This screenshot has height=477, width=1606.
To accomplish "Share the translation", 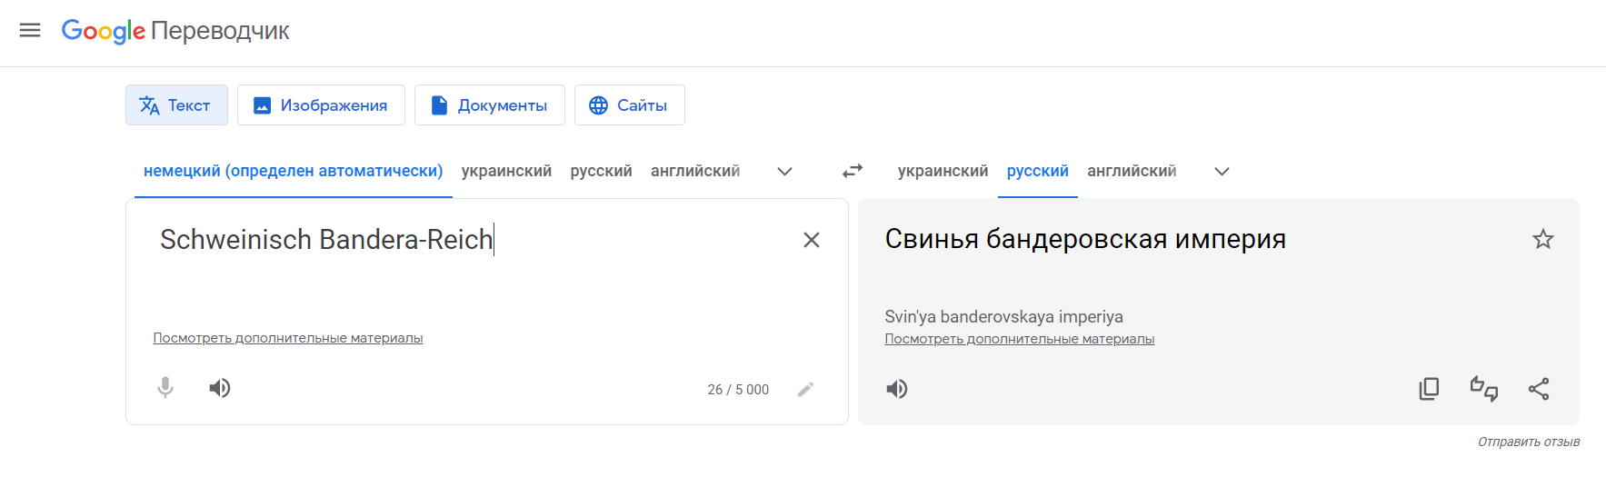I will click(x=1539, y=389).
